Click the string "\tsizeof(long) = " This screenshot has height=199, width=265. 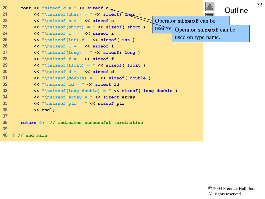point(67,52)
